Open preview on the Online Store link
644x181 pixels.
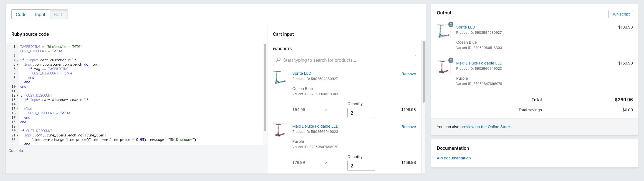tap(485, 127)
